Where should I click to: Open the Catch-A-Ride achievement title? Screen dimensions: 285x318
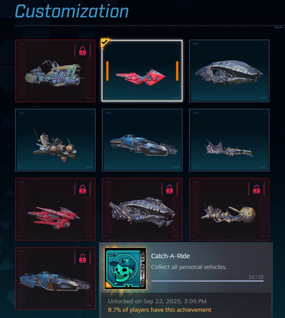coord(170,256)
